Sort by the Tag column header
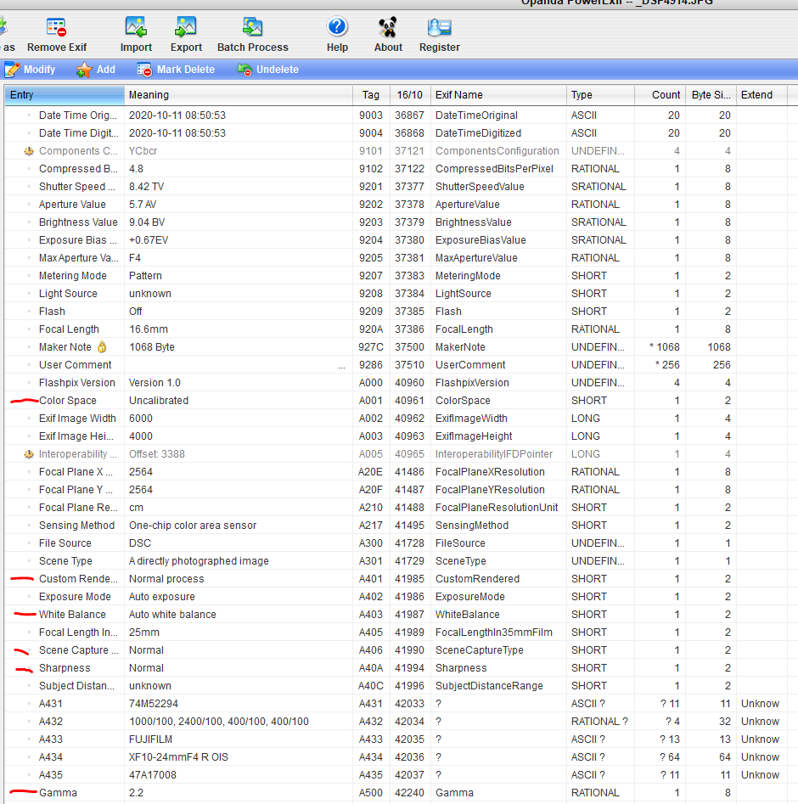The height and width of the screenshot is (804, 798). tap(371, 95)
